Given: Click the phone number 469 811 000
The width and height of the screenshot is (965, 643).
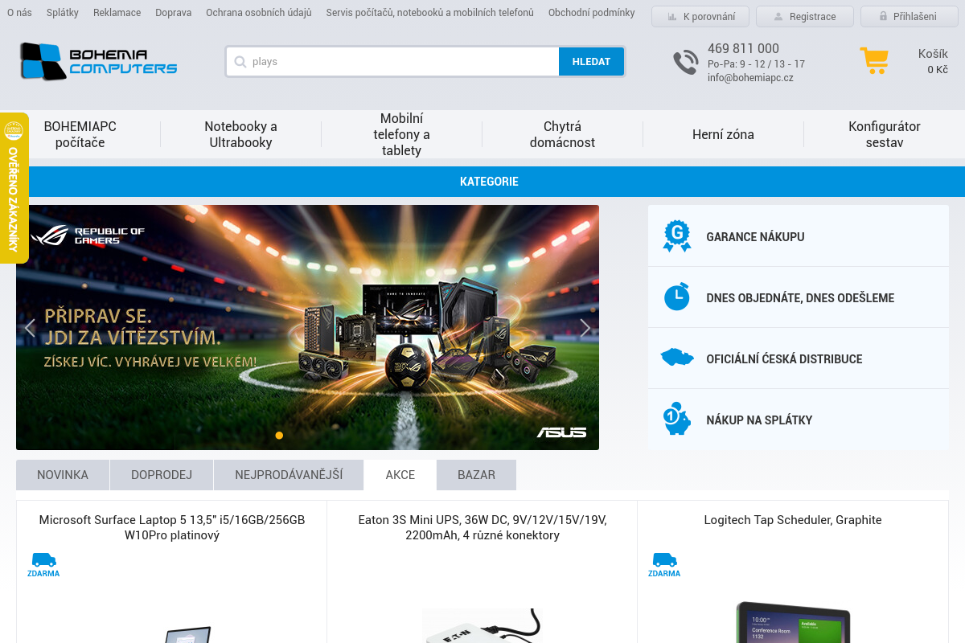Looking at the screenshot, I should coord(743,48).
